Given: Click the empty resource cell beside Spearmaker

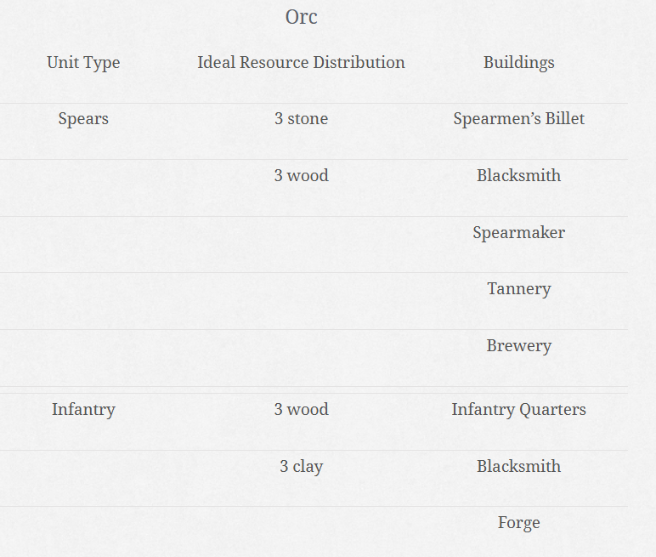Looking at the screenshot, I should coord(301,233).
